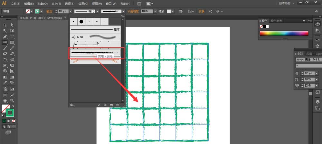
Task: Choose the Column Graph tool
Action: 12,89
